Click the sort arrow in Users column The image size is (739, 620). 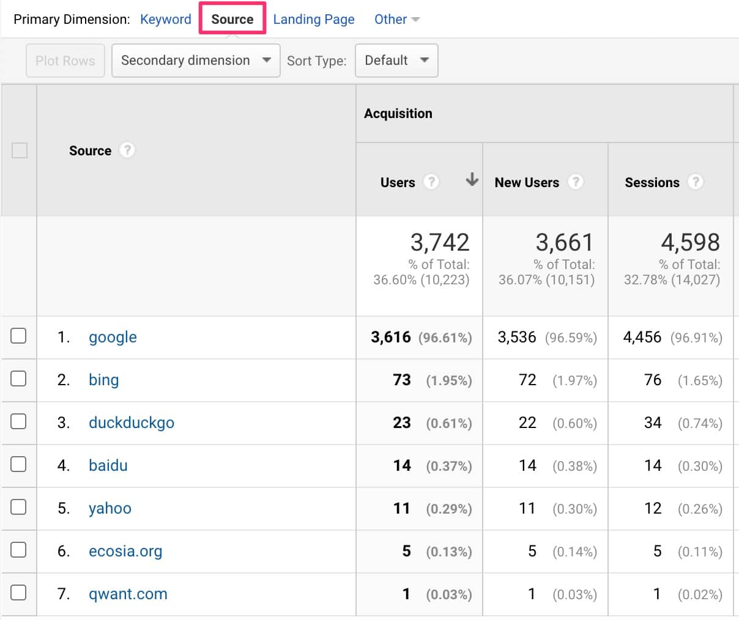(x=472, y=180)
